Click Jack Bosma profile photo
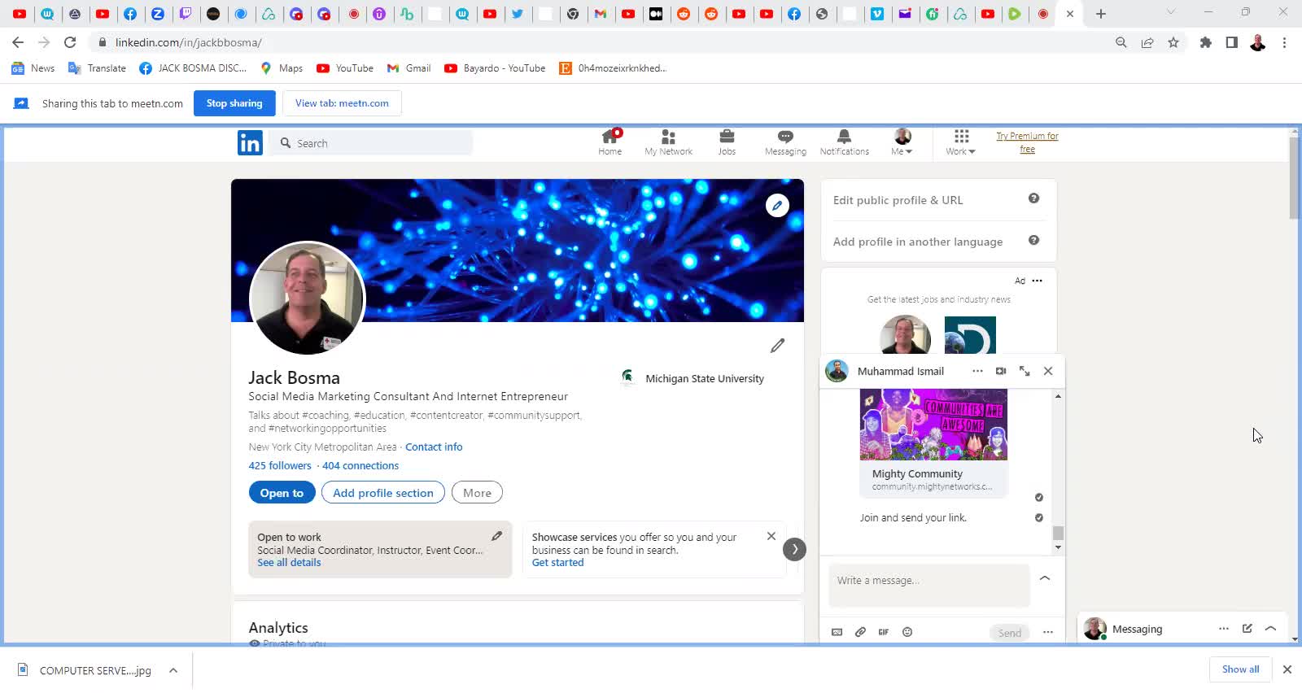The image size is (1302, 693). (307, 298)
